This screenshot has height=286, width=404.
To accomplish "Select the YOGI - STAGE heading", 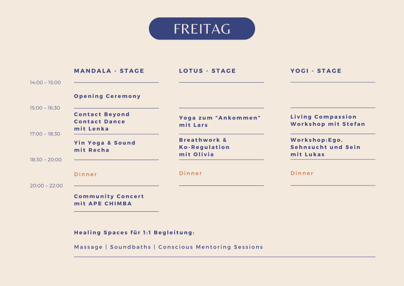I will coord(316,71).
